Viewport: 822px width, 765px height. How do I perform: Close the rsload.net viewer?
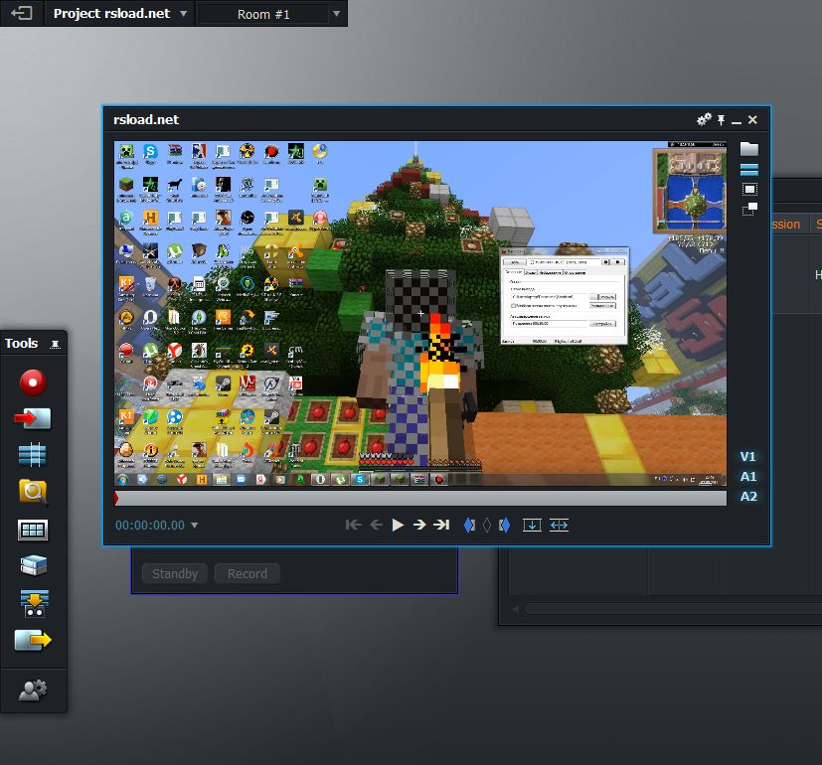click(752, 120)
